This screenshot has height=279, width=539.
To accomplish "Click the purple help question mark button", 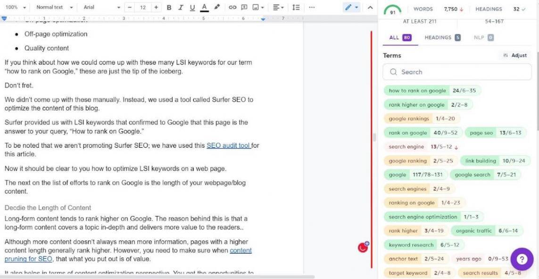I will tap(522, 259).
